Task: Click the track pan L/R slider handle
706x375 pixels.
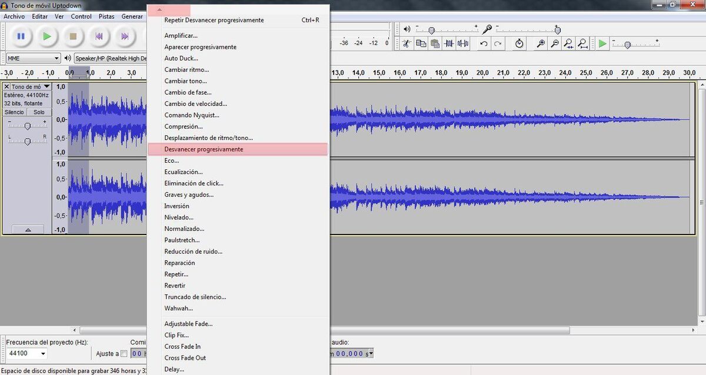Action: point(27,140)
